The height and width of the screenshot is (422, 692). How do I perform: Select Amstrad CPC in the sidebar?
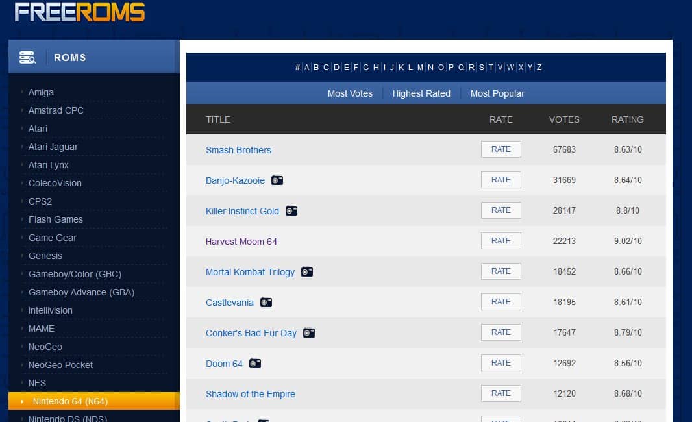click(56, 110)
